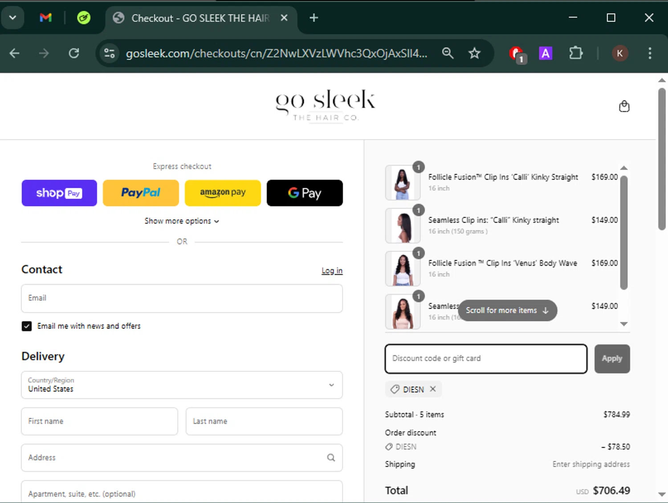Screen dimensions: 668x503
Task: Focus the First name field
Action: (99, 421)
